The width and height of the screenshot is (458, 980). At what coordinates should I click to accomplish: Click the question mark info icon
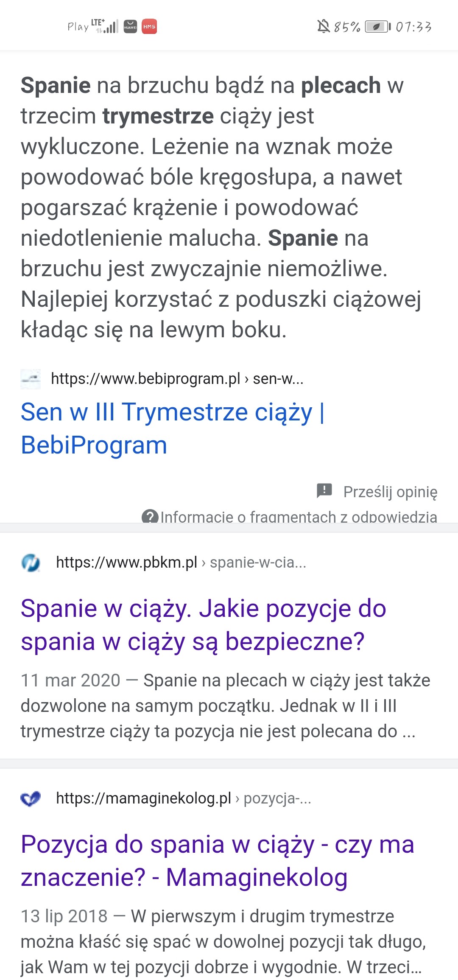tap(150, 517)
